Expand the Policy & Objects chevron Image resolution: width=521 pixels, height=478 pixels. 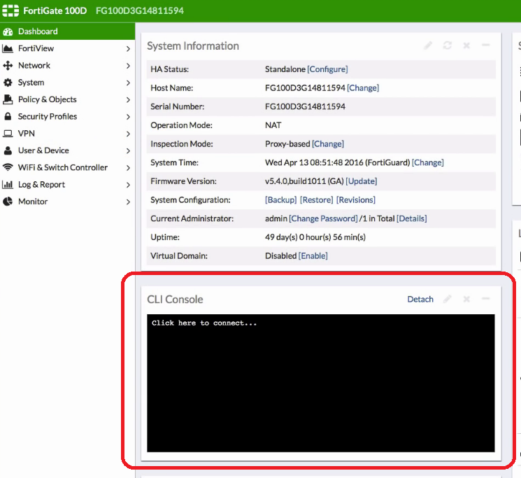tap(128, 99)
